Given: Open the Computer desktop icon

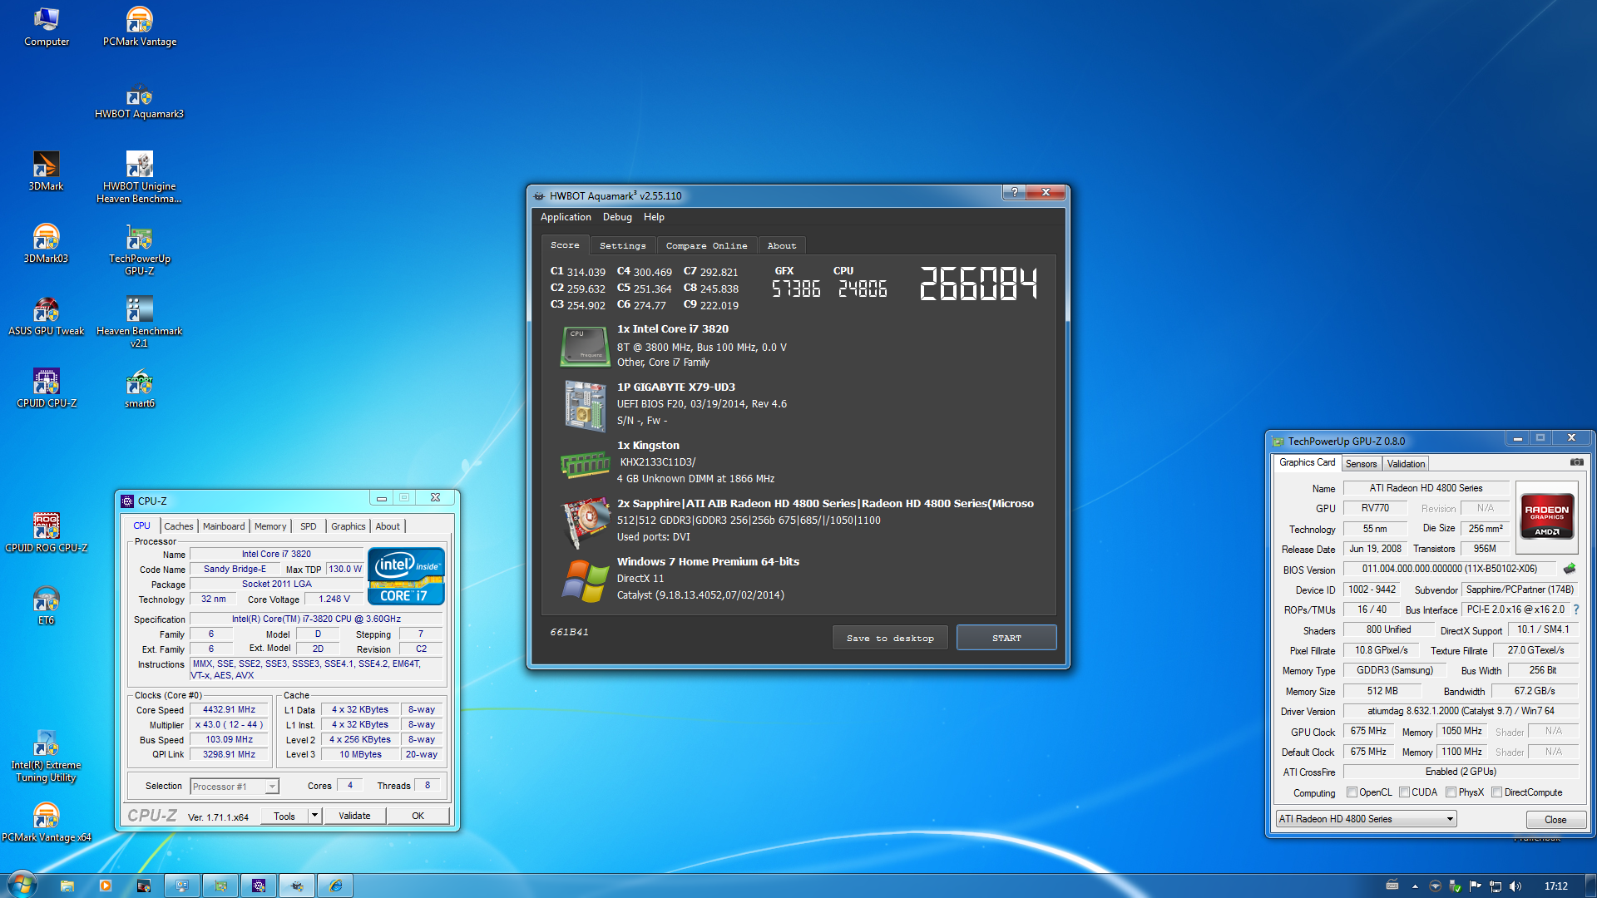Looking at the screenshot, I should click(47, 27).
